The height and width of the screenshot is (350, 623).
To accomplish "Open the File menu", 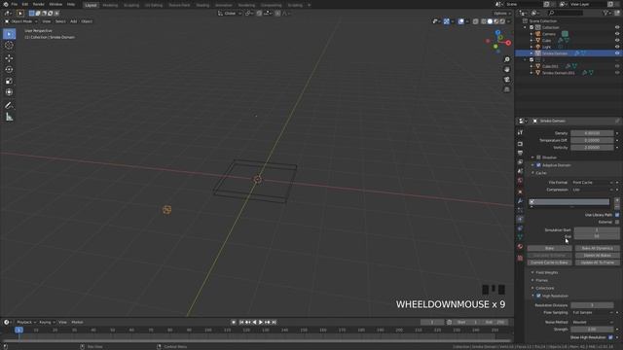I will [x=15, y=4].
